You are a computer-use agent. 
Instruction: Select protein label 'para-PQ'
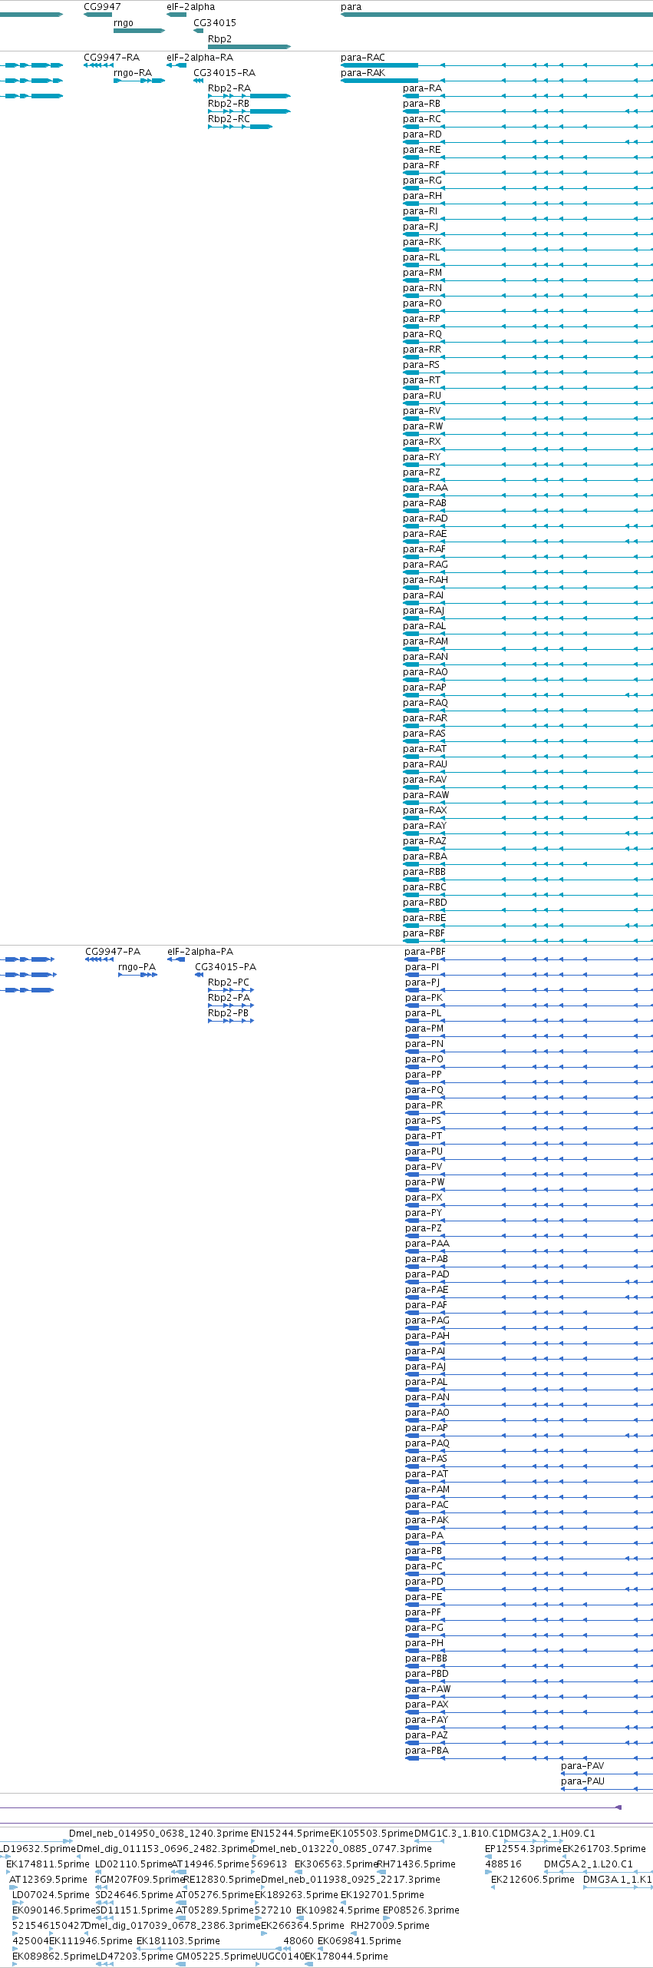click(424, 1090)
